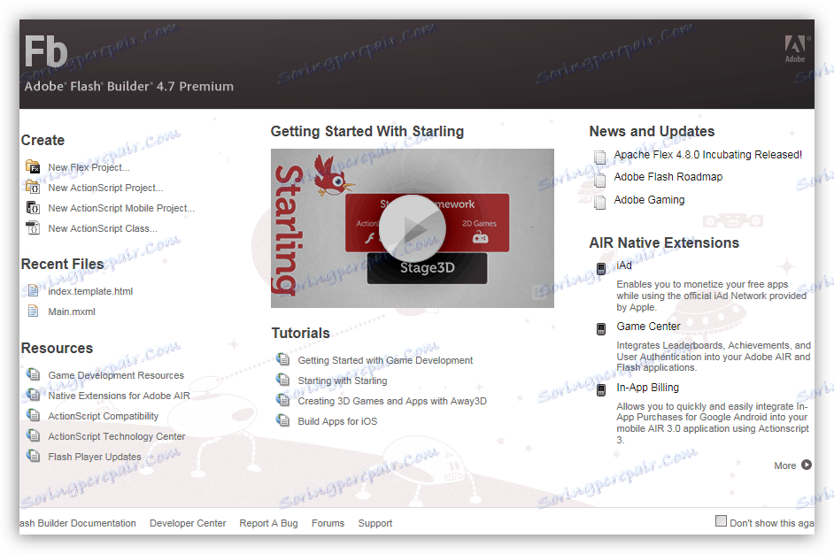Image resolution: width=834 pixels, height=554 pixels.
Task: Play the Getting Started With Starling video
Action: tap(413, 228)
